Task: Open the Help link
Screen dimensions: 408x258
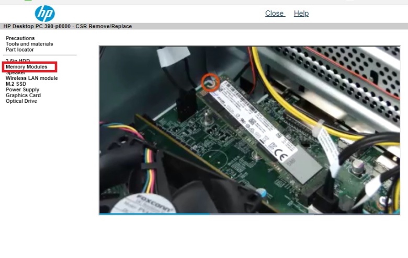Action: [x=301, y=14]
